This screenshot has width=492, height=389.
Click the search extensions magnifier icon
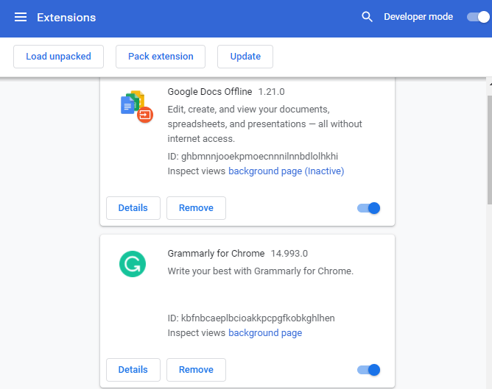[x=367, y=17]
